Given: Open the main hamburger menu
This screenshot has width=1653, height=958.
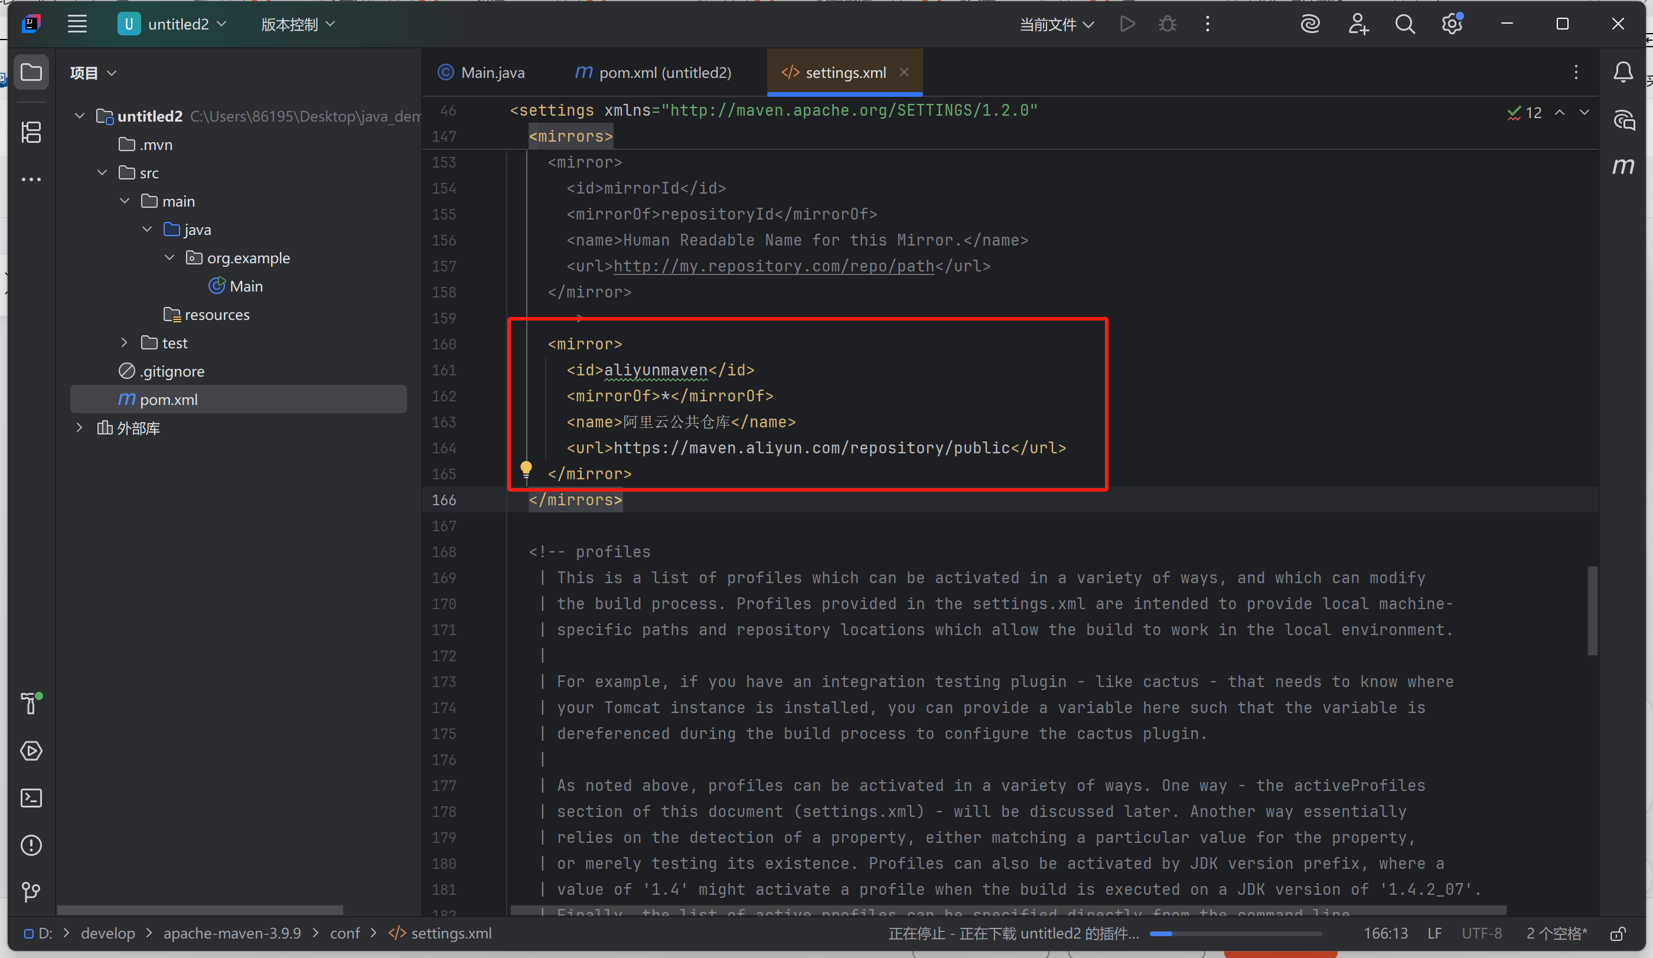Looking at the screenshot, I should (77, 24).
